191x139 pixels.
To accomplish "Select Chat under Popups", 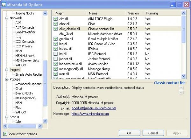I will (19, 89).
